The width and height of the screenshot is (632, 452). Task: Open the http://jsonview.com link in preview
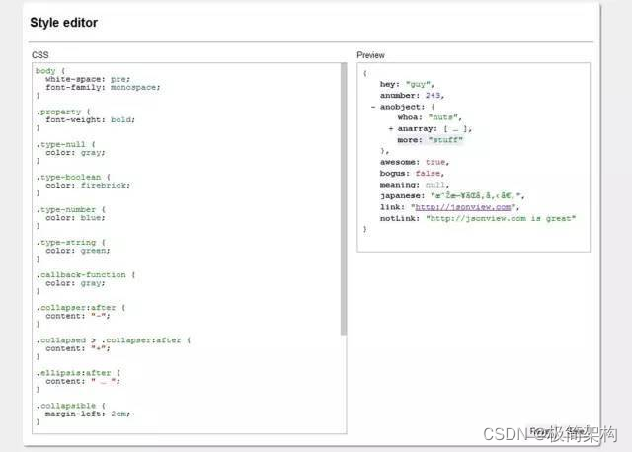coord(463,207)
